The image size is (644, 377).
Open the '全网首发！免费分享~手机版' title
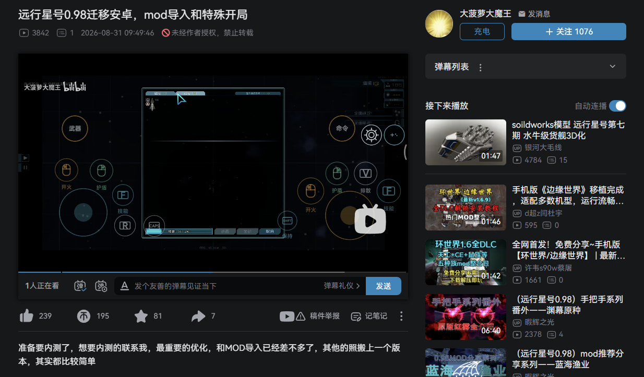point(569,250)
